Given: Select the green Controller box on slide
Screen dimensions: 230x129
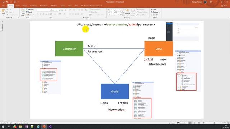Looking at the screenshot, I should click(69, 49).
